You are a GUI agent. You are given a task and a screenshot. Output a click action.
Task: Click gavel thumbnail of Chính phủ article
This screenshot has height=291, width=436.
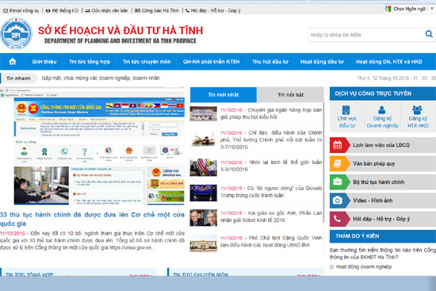203,139
